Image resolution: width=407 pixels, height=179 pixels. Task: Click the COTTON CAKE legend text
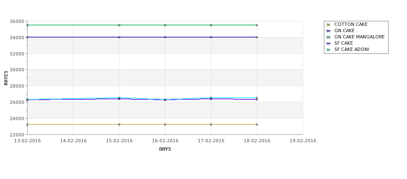click(x=351, y=24)
